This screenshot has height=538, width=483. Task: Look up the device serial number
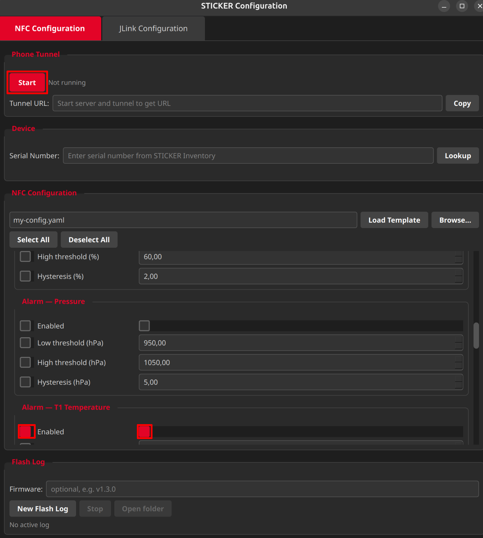click(x=458, y=156)
